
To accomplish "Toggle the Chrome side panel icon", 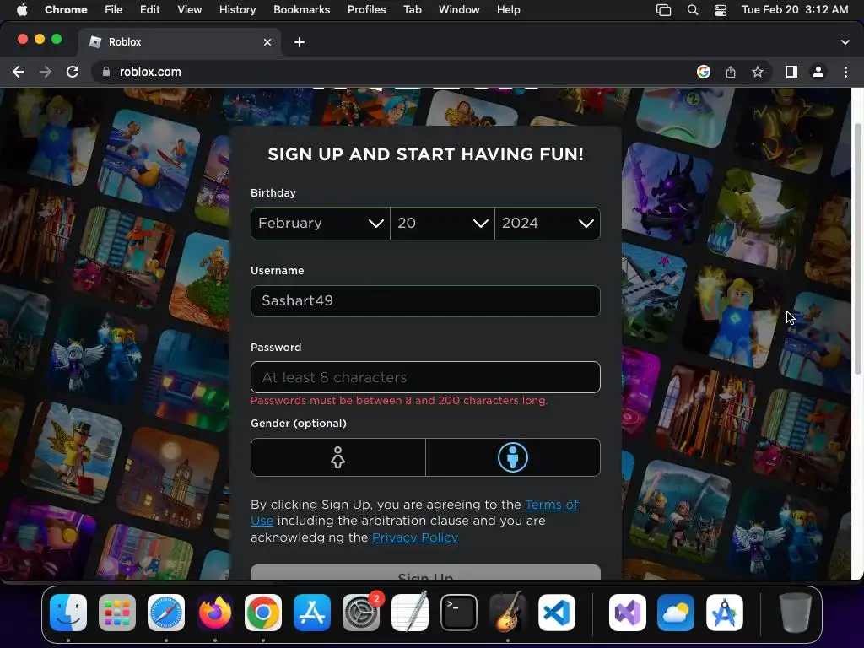I will 791,72.
